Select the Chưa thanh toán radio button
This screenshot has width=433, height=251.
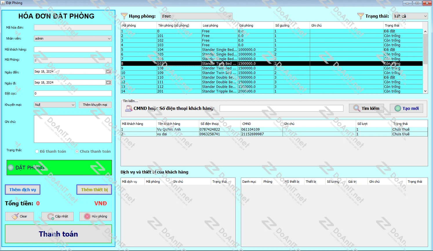[x=77, y=151]
